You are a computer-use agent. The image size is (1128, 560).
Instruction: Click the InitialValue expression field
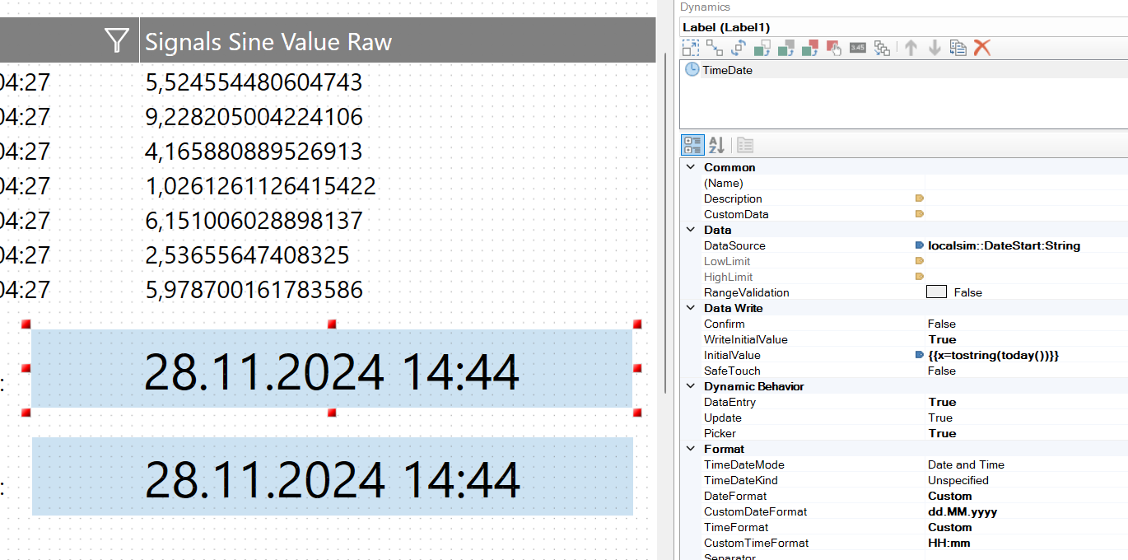point(992,355)
